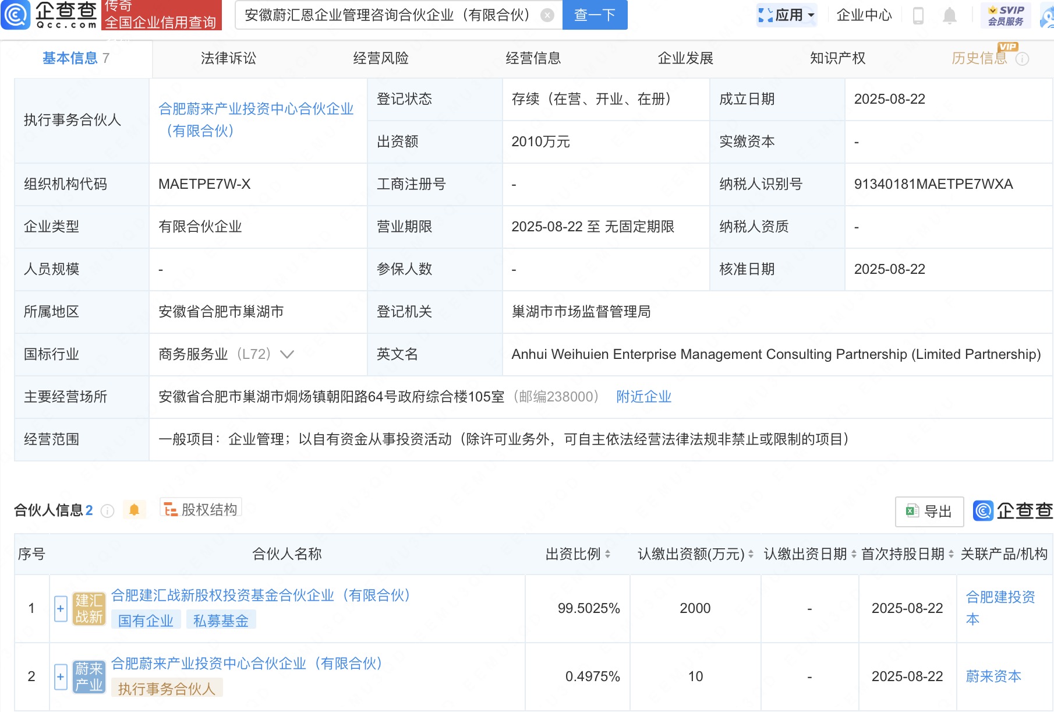This screenshot has height=712, width=1054.
Task: Select the 99.5025% contribution ratio
Action: 589,608
